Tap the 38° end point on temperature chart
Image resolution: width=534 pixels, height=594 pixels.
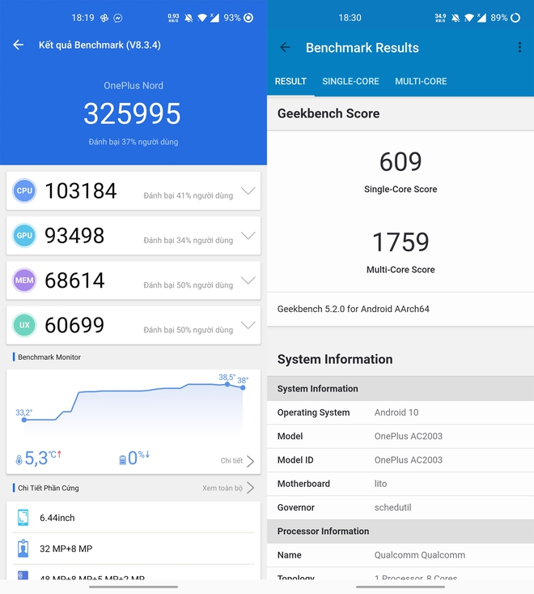point(243,387)
